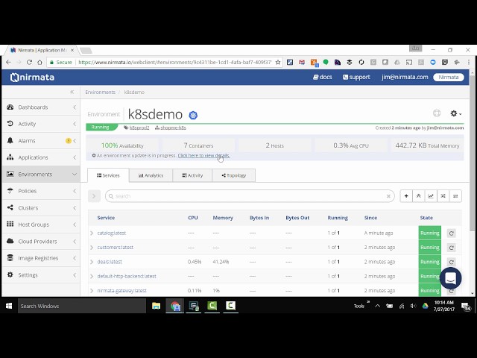
Task: Open the Activity tab in environment view
Action: [192, 175]
